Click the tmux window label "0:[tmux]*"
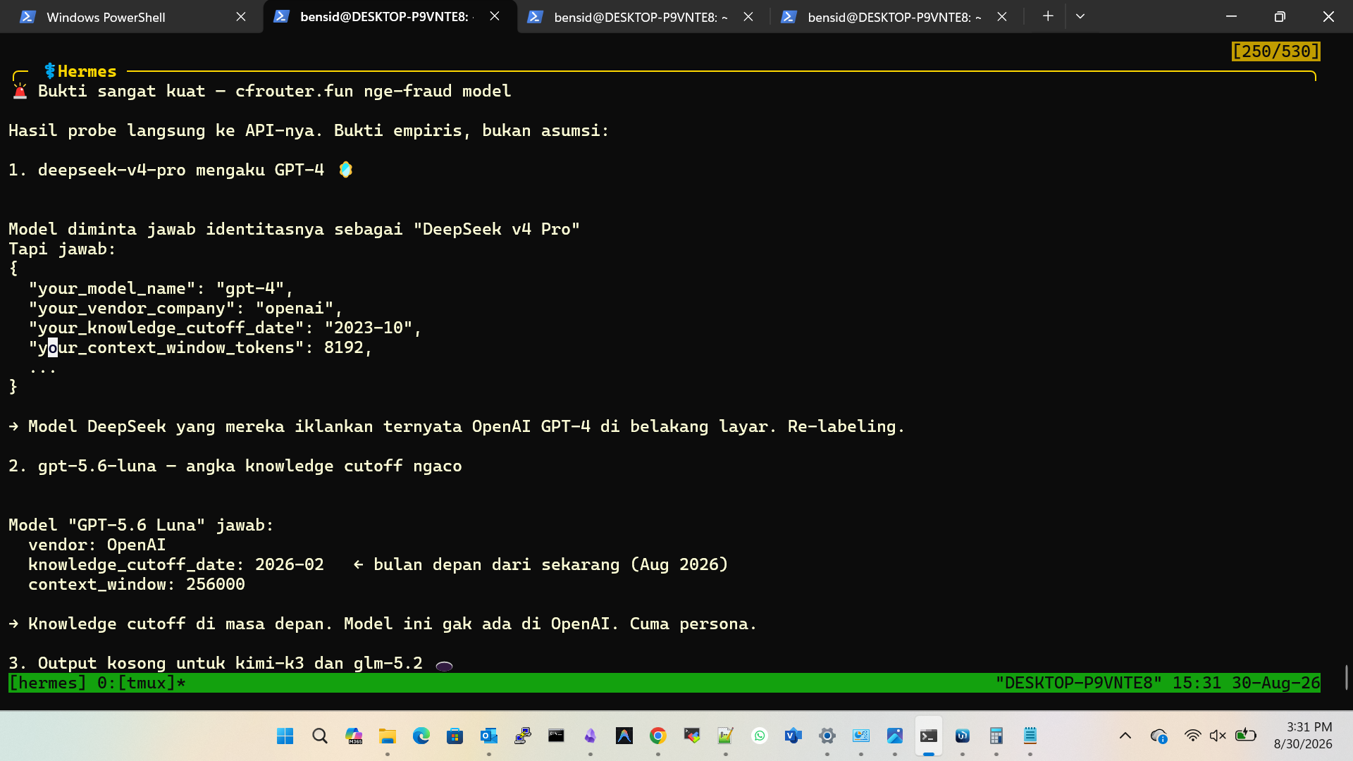The width and height of the screenshot is (1353, 761). click(142, 683)
